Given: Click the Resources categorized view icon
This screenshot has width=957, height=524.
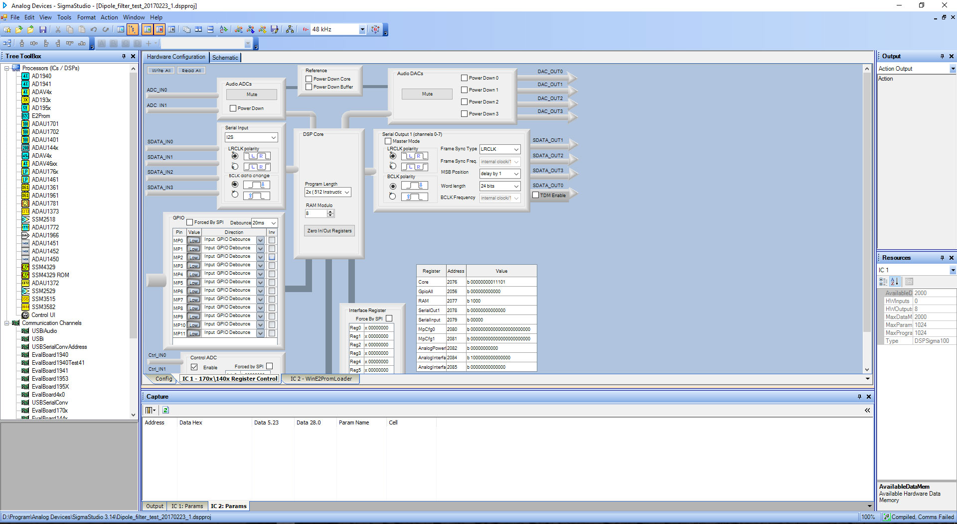Looking at the screenshot, I should click(883, 282).
